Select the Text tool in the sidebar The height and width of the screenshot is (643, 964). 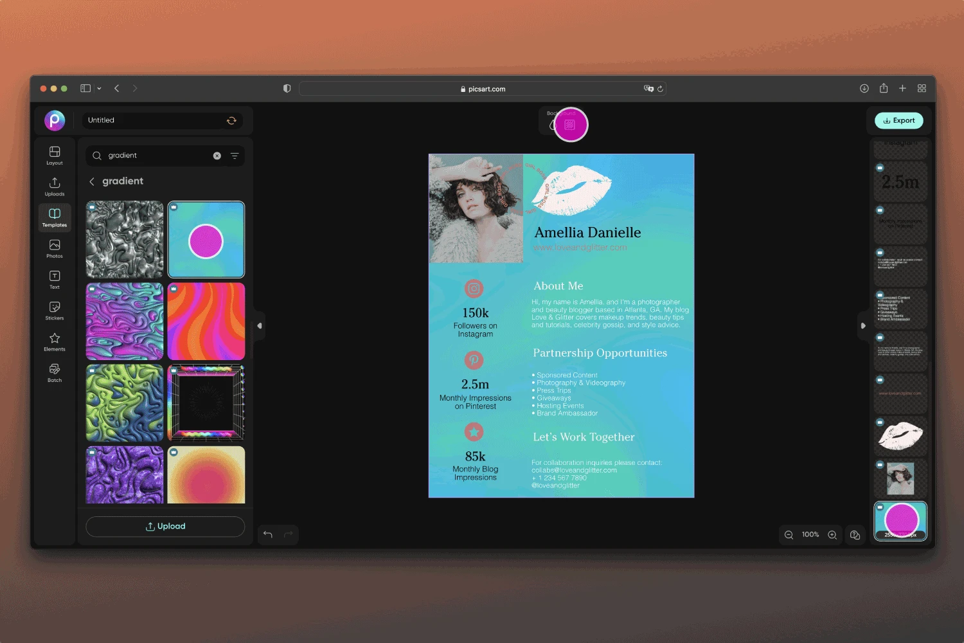(54, 278)
